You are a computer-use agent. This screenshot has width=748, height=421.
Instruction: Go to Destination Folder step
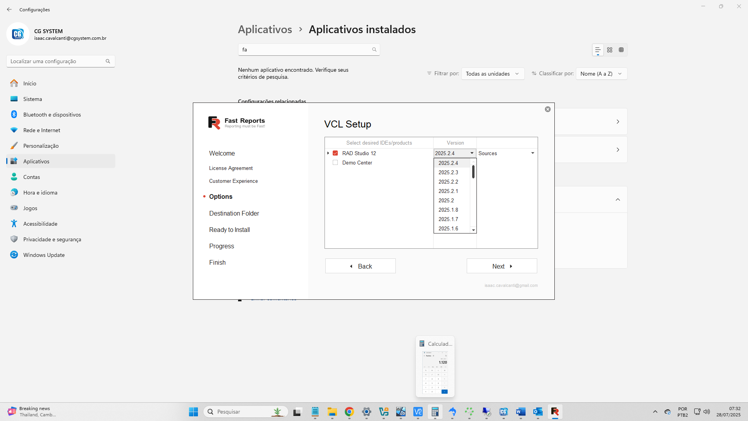click(x=234, y=213)
